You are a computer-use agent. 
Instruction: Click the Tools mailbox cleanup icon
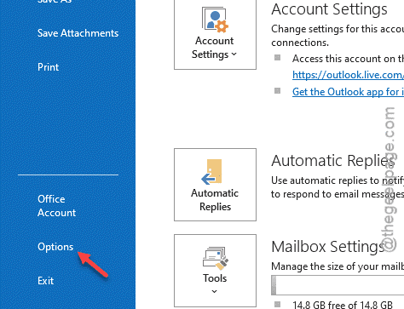pos(216,258)
